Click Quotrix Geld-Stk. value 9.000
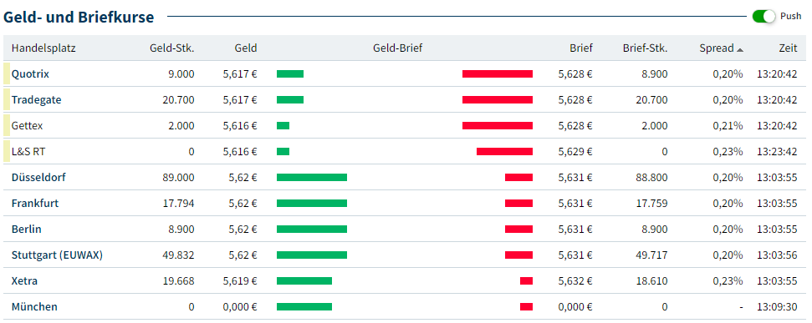This screenshot has width=812, height=323. [181, 74]
